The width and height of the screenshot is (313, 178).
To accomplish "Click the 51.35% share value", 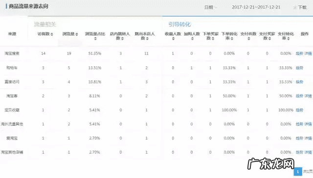I will 94,53.
